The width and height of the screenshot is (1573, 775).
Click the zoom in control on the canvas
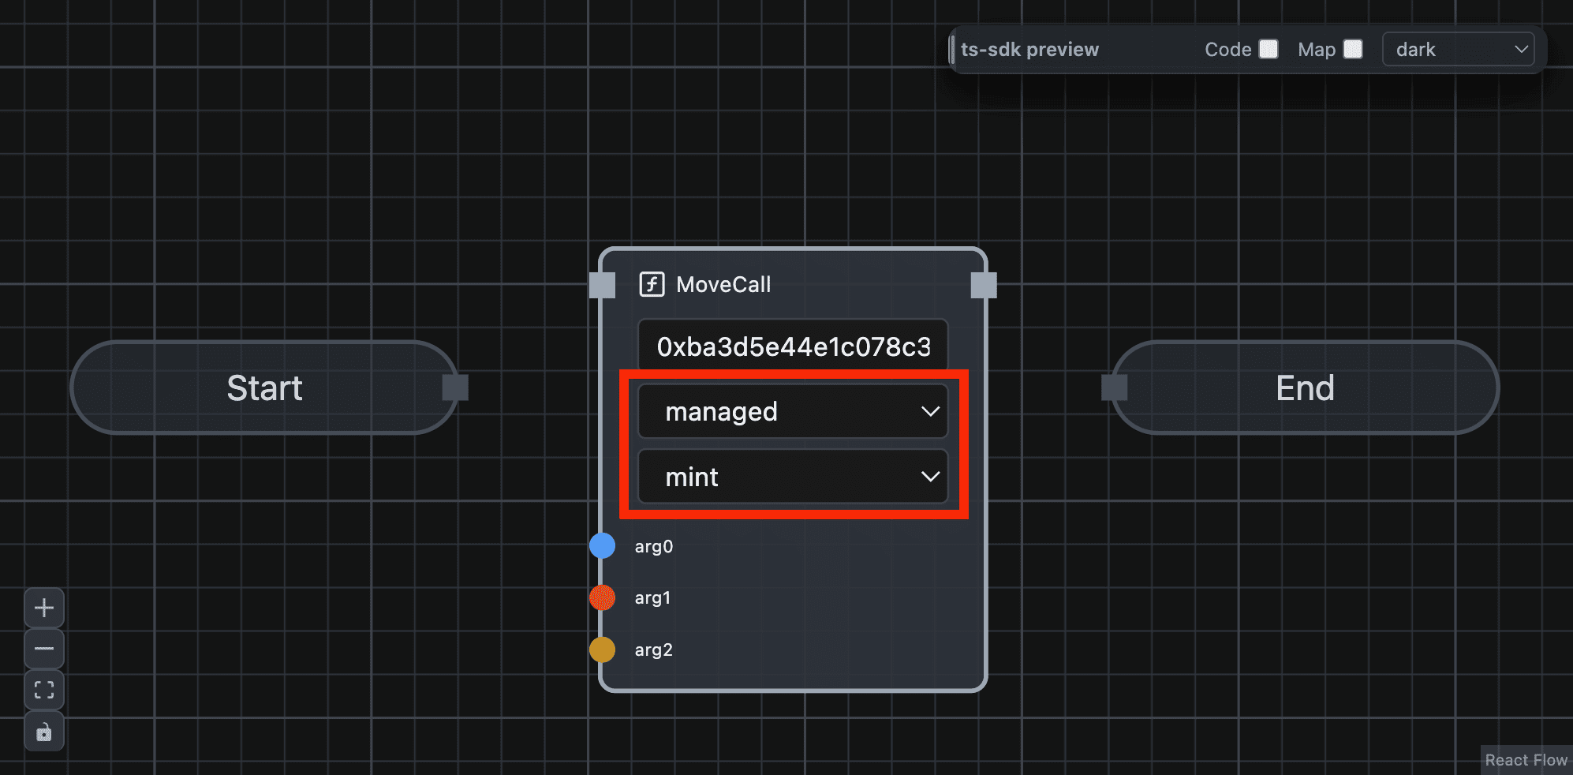pos(43,607)
